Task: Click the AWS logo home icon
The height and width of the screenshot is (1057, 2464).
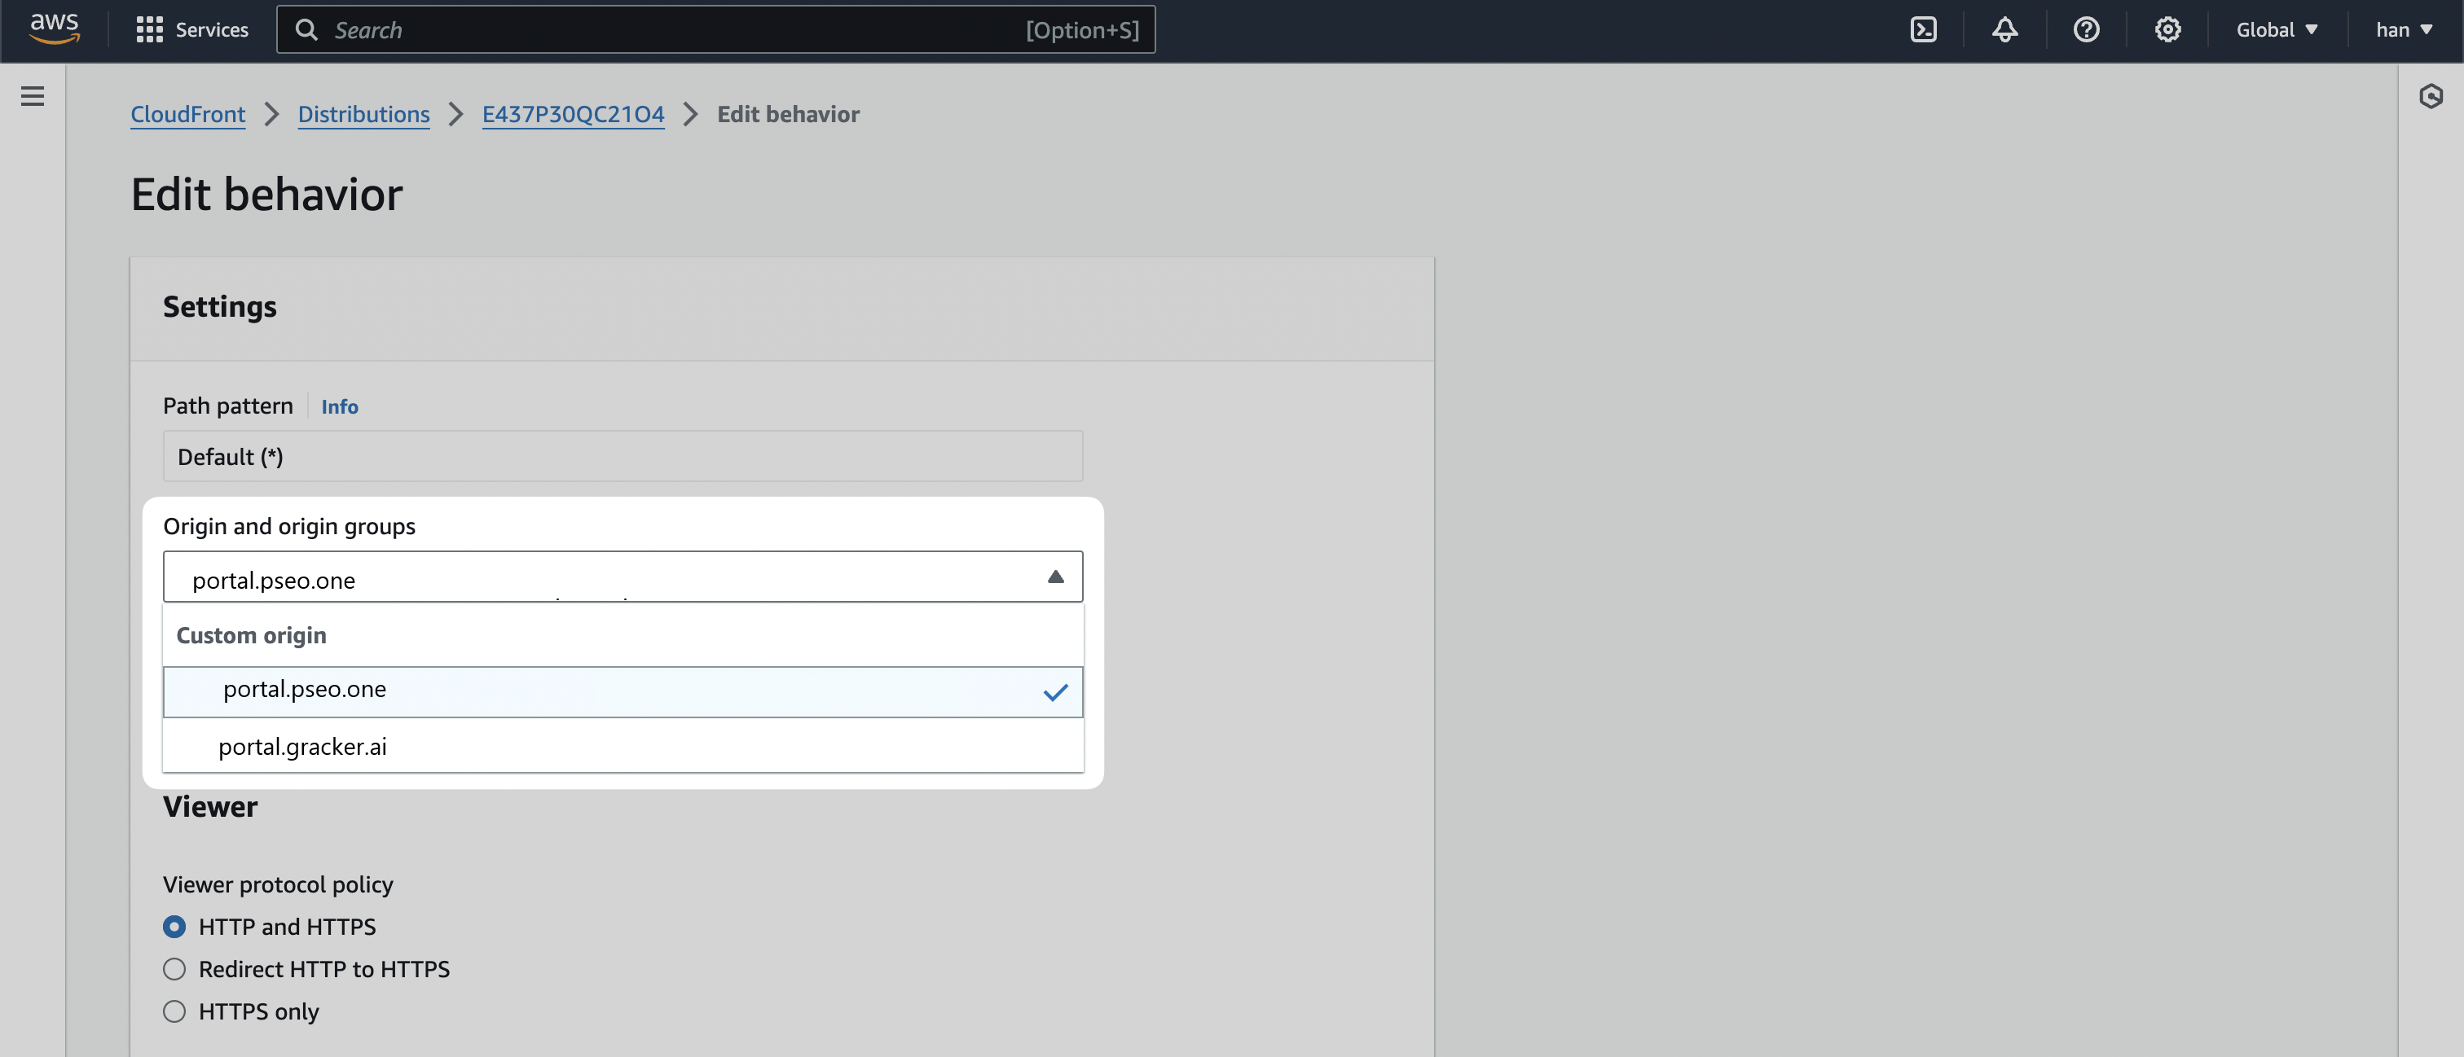Action: click(x=55, y=29)
